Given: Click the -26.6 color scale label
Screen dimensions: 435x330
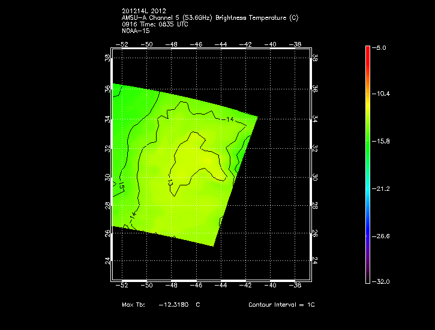Looking at the screenshot, I should 382,236.
